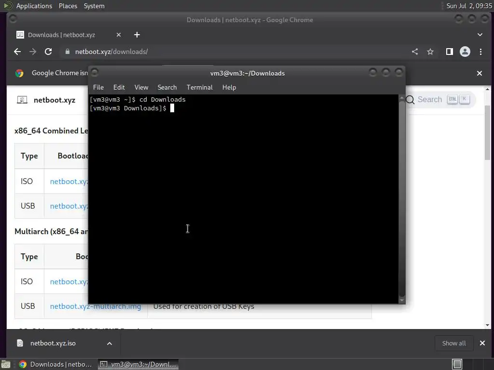Open the System menu
This screenshot has width=494, height=370.
(x=94, y=6)
